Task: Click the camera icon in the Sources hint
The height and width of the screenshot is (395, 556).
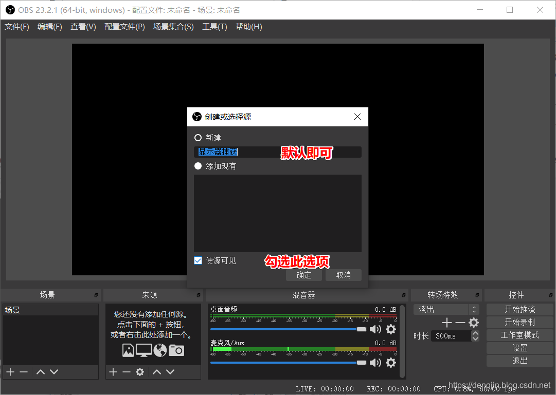Action: coord(176,350)
